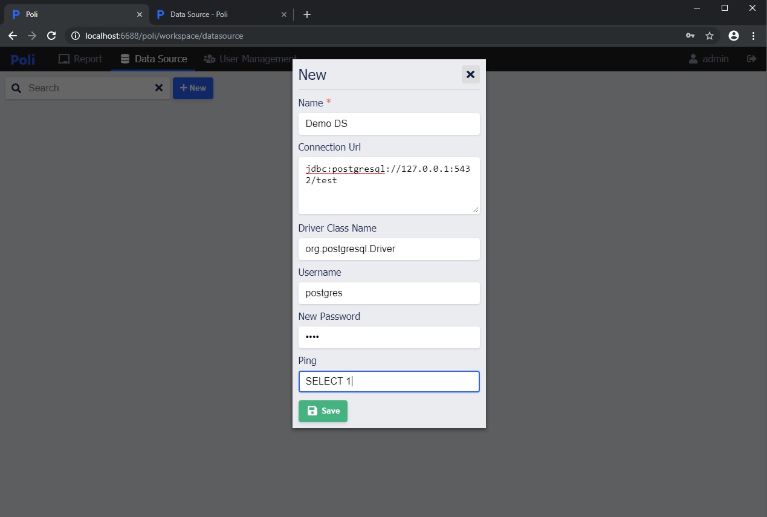The width and height of the screenshot is (767, 517).
Task: Open Chrome's three-dot menu
Action: click(753, 36)
